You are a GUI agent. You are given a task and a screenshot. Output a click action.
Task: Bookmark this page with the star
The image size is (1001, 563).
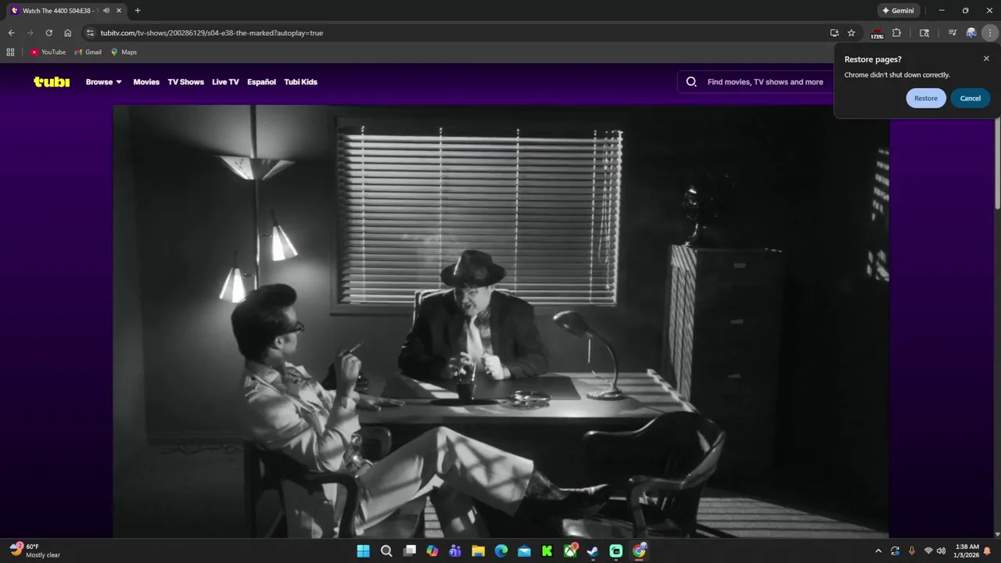pos(852,33)
